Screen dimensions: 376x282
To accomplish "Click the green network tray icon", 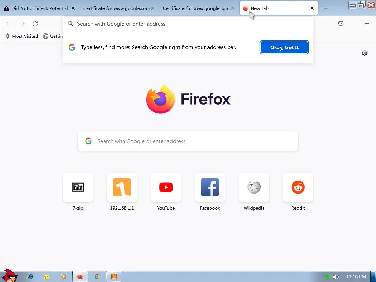I will coord(327,277).
